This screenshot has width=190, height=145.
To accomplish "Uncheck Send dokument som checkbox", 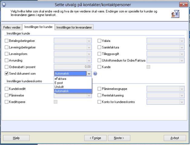I will pyautogui.click(x=7, y=73).
